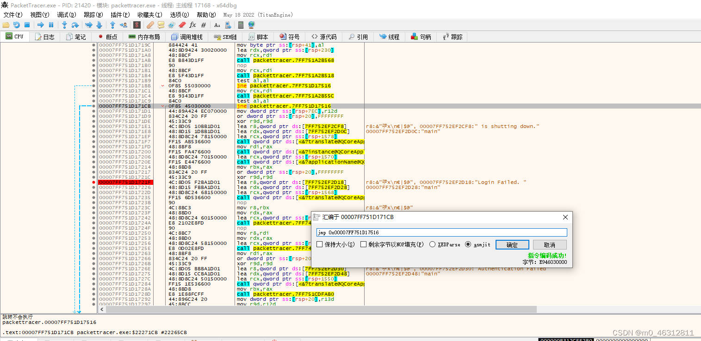Search strings using the Az icon
The width and height of the screenshot is (701, 341).
[x=217, y=25]
